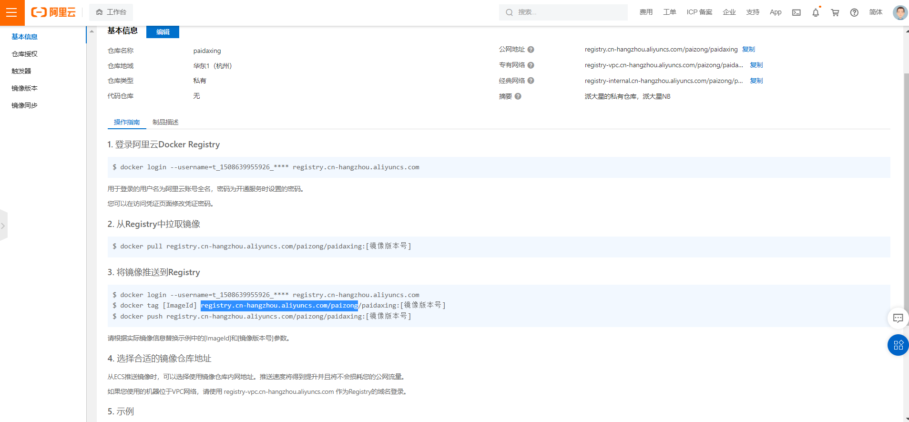This screenshot has height=422, width=909.
Task: Open the orange hamburger navigation menu
Action: coord(12,12)
